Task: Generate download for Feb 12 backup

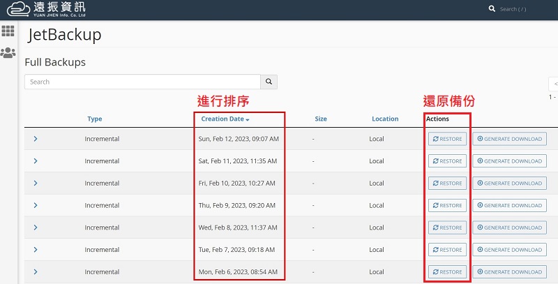Action: pos(510,139)
